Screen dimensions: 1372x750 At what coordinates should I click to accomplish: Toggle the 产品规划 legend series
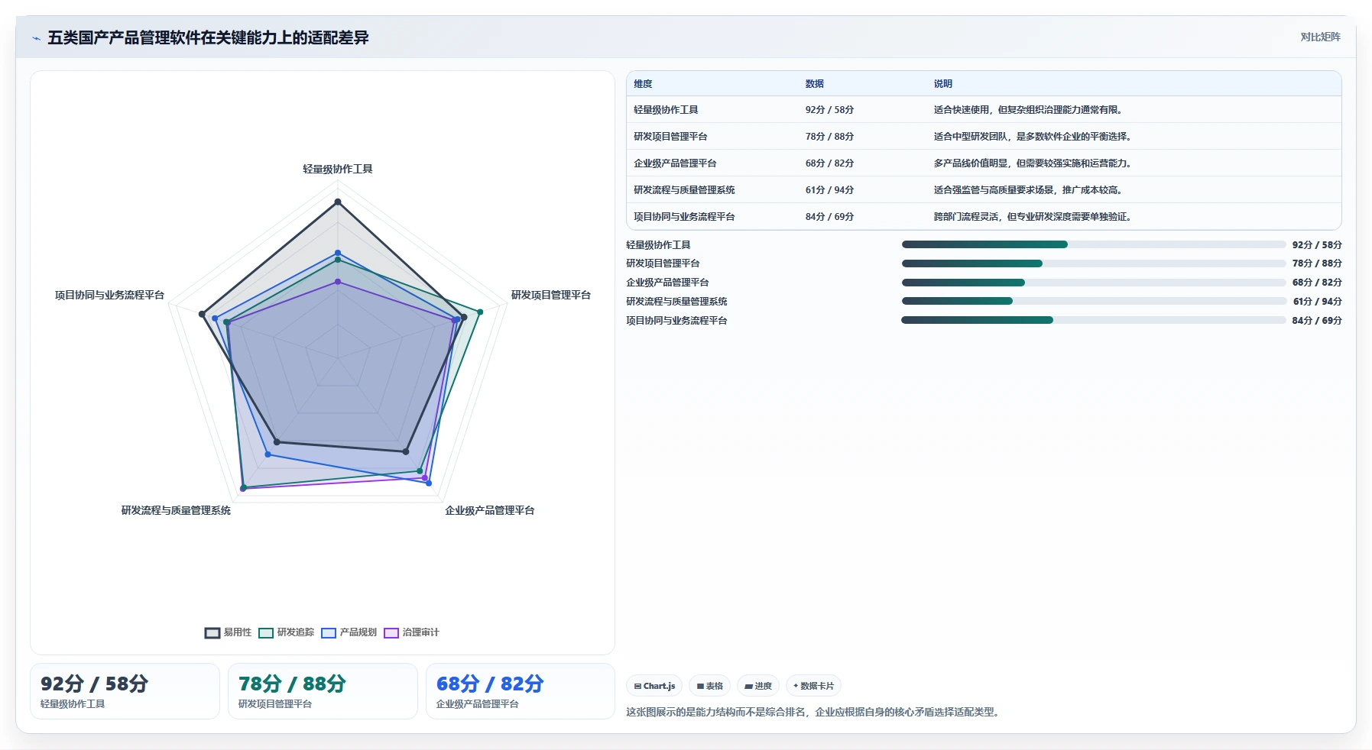[349, 632]
